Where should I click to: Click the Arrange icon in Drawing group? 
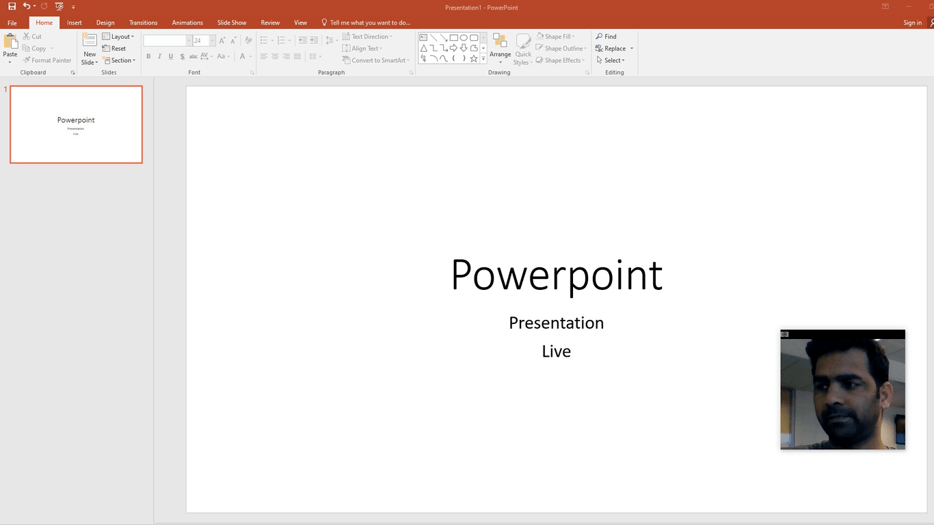click(500, 42)
